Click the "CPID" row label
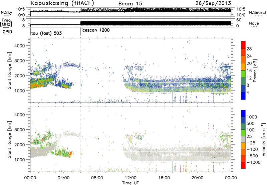The image size is (267, 185). click(x=7, y=32)
